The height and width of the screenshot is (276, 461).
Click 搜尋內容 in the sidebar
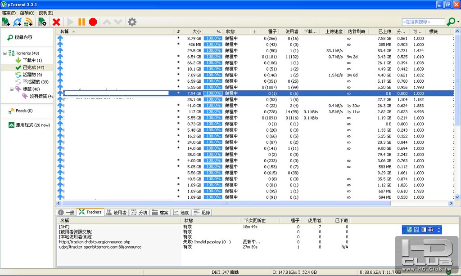[23, 37]
